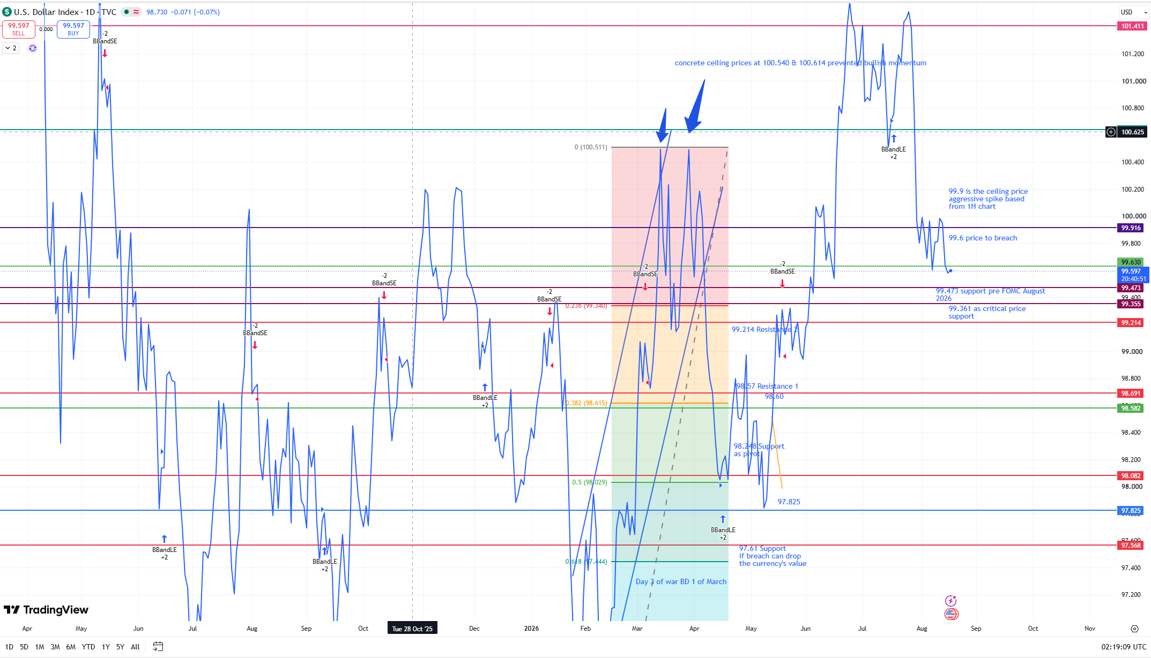Switch range to 5Y

pyautogui.click(x=120, y=647)
